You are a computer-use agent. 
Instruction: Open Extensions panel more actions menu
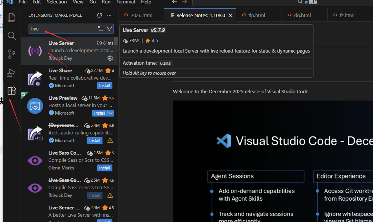point(109,15)
